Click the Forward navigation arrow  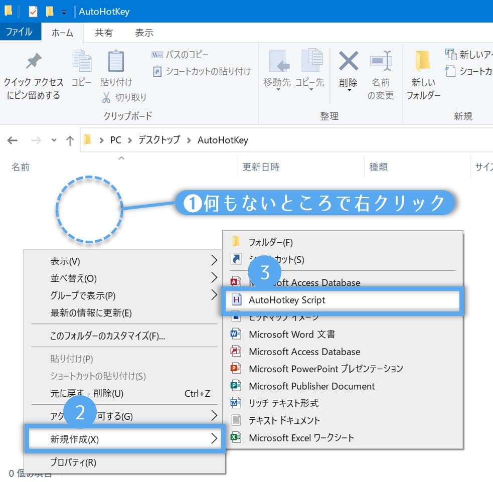click(x=36, y=140)
